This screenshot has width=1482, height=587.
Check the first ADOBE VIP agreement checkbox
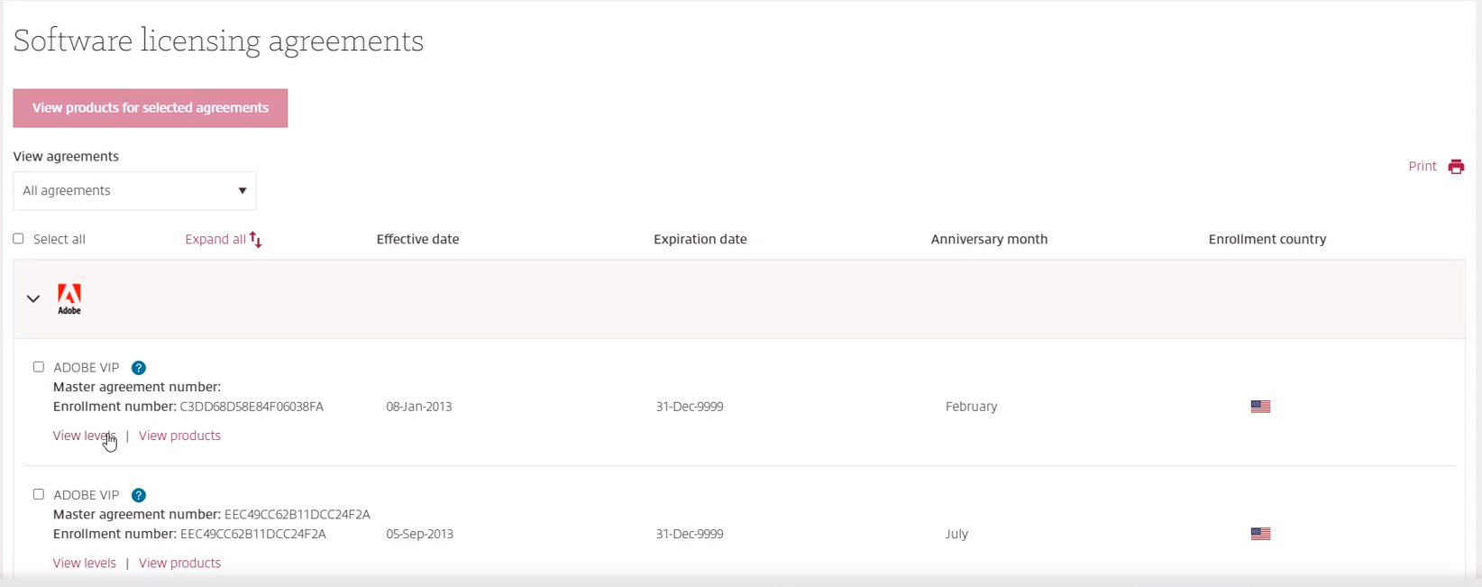coord(39,367)
